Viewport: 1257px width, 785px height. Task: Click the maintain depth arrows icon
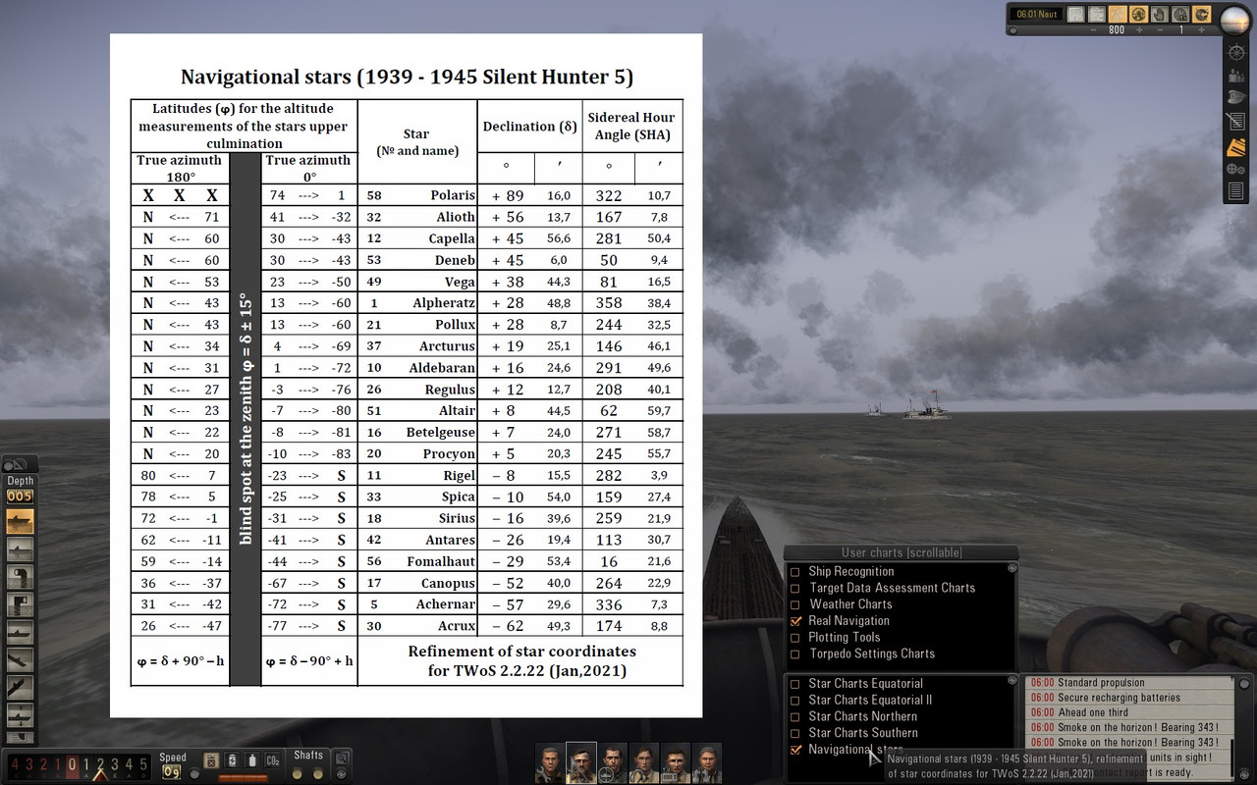20,714
